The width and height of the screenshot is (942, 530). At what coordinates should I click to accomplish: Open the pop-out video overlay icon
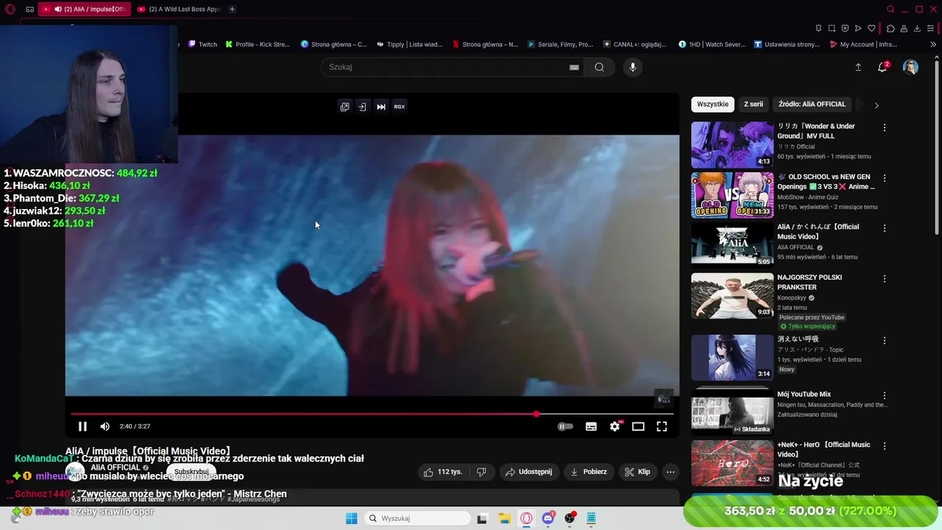pyautogui.click(x=344, y=107)
